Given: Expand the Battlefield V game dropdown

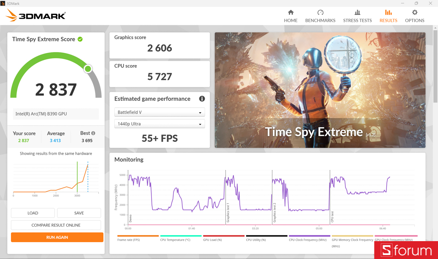Looking at the screenshot, I should tap(160, 112).
